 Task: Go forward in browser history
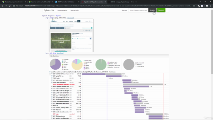(x=6, y=6)
